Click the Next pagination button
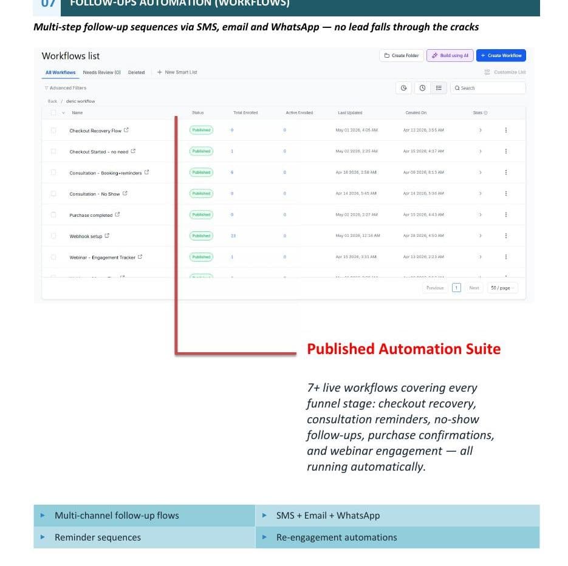568x566 pixels. 474,288
